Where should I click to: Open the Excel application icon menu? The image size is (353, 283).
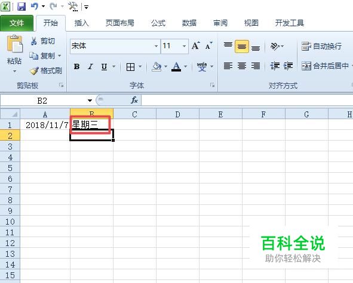pyautogui.click(x=5, y=7)
